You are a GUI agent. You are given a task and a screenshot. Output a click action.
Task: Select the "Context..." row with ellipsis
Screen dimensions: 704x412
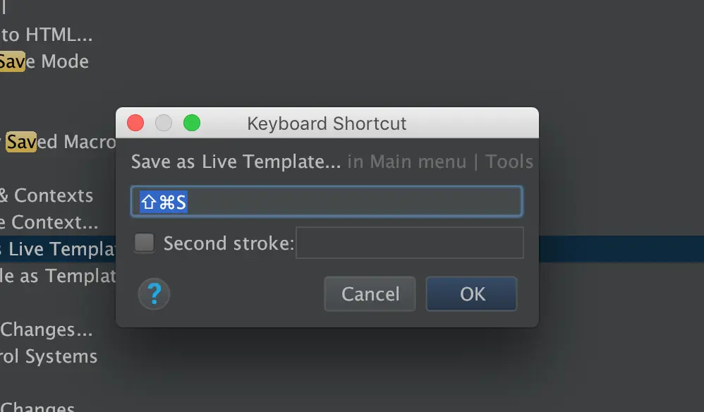click(x=49, y=222)
